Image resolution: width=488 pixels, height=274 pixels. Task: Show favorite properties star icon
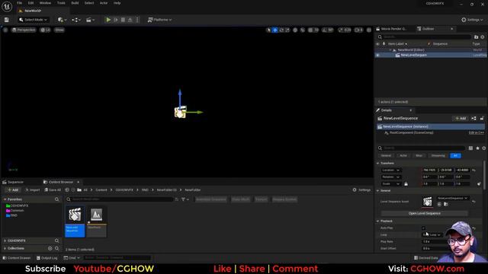pyautogui.click(x=478, y=148)
